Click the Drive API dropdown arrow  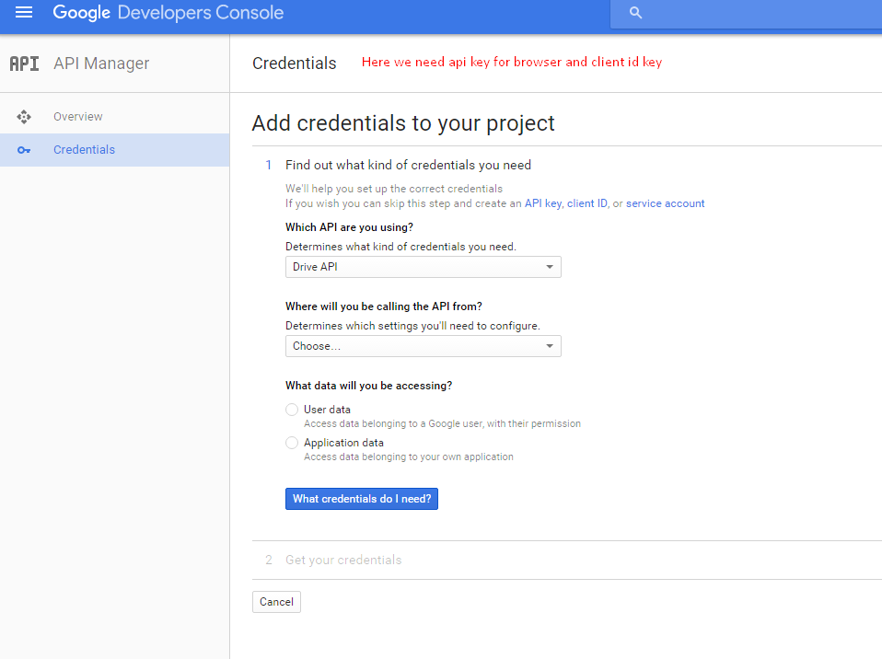point(550,267)
